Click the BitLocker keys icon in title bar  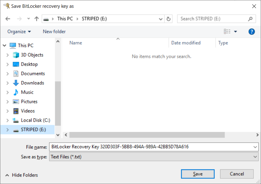point(7,6)
